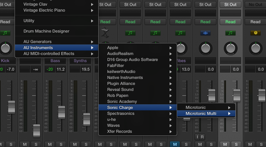Click the 19.5 gain value field
Viewport: 266px width, 147px height.
tap(86, 69)
